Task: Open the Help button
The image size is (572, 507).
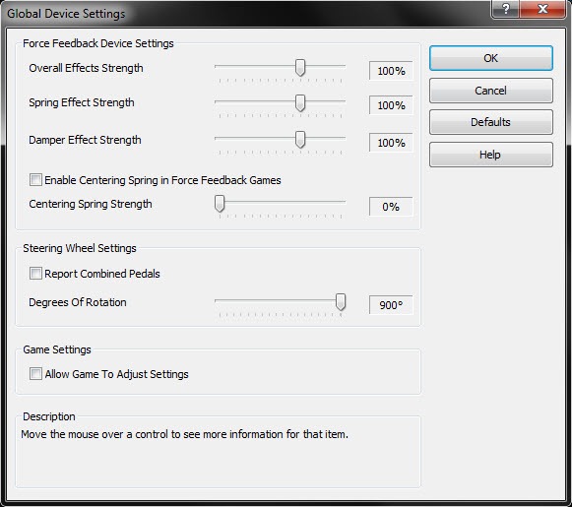Action: point(490,155)
